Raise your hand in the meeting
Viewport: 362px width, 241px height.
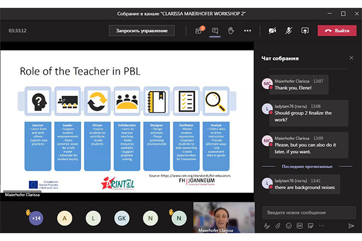230,30
